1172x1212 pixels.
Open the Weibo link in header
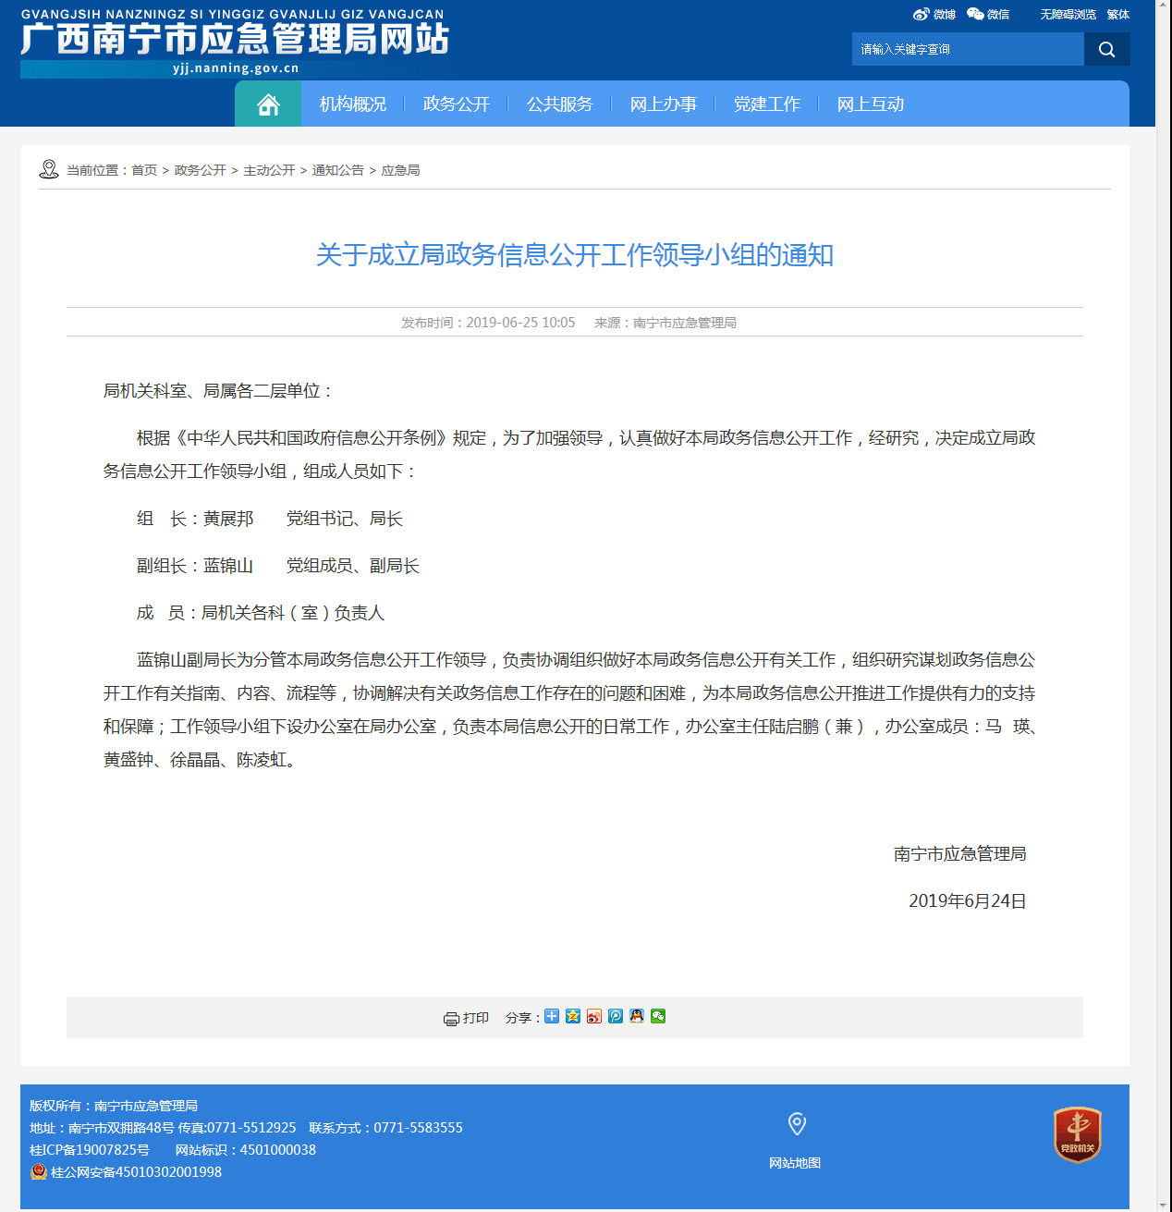coord(934,15)
